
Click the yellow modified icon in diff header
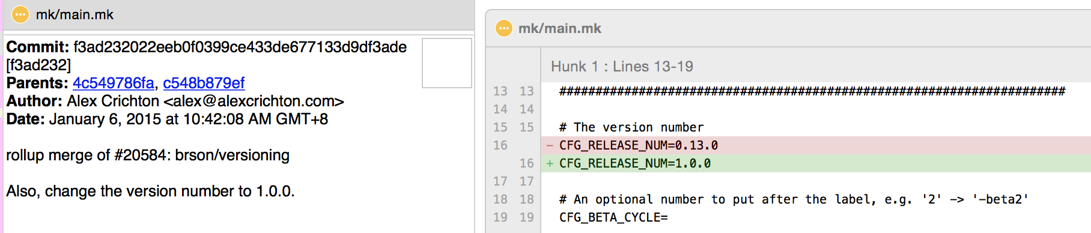pos(503,28)
